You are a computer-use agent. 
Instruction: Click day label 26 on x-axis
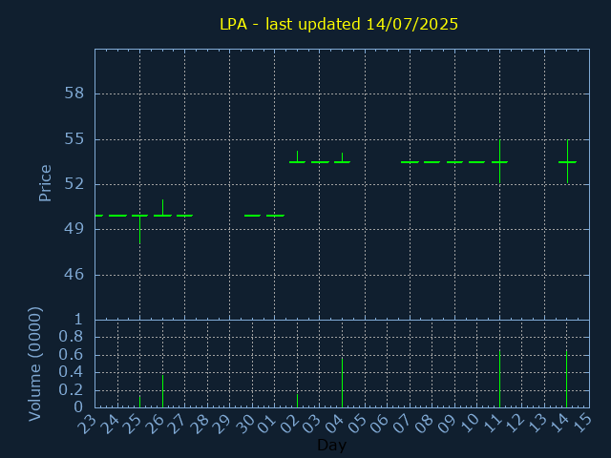click(155, 424)
